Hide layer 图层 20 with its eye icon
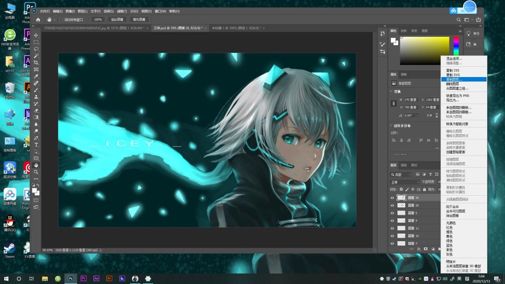 392,205
